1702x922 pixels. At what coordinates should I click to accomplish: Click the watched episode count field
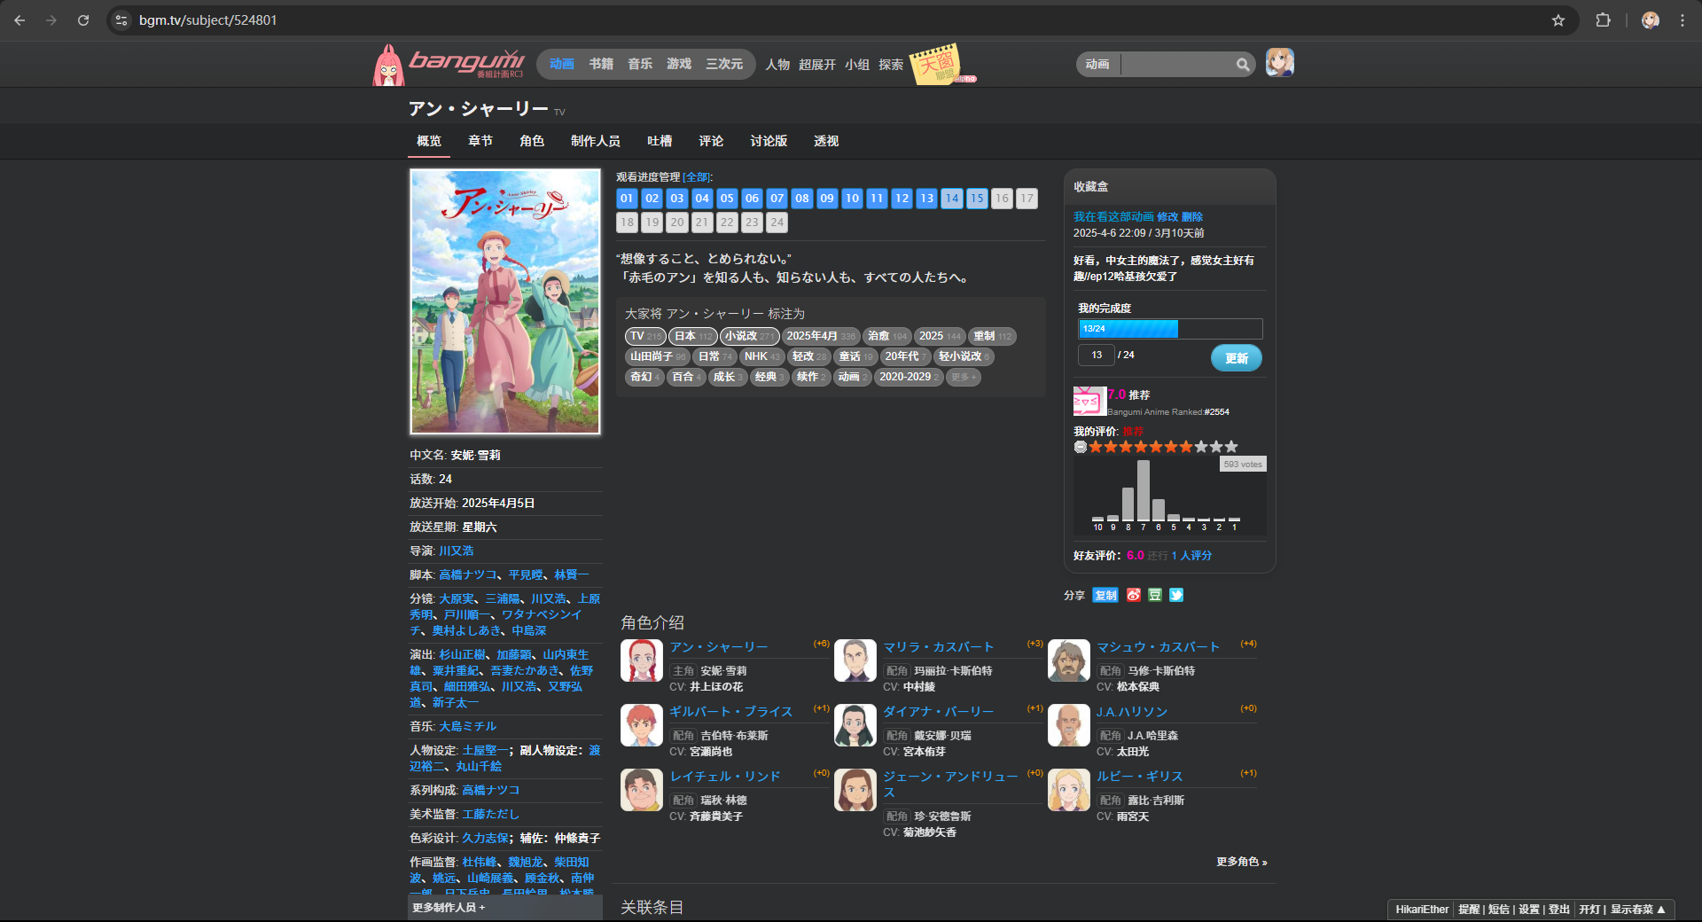point(1097,355)
